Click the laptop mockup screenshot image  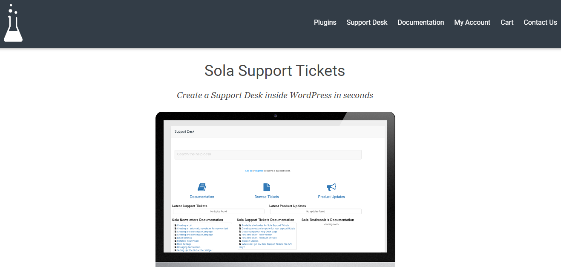275,189
